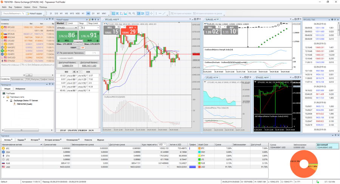Open the EURUSD, H1 chart tab dropdown
This screenshot has width=340, height=184.
218,20
